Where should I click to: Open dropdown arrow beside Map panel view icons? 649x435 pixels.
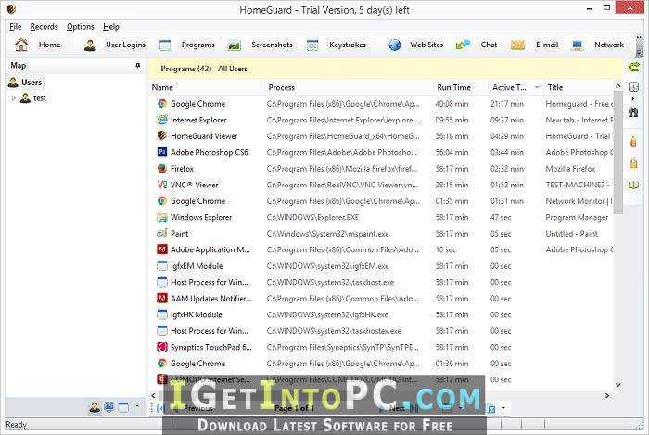[x=137, y=406]
